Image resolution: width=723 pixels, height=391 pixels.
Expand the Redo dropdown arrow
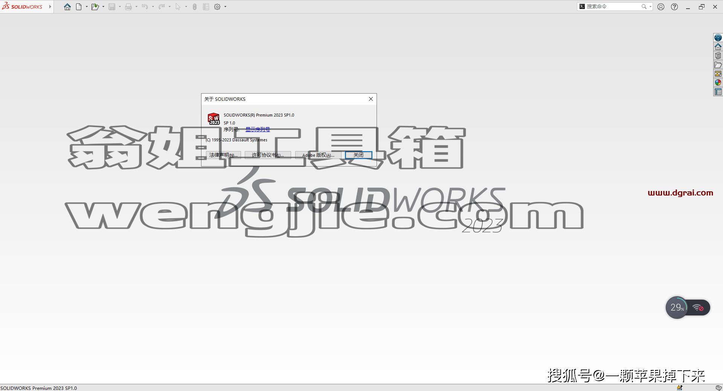169,7
